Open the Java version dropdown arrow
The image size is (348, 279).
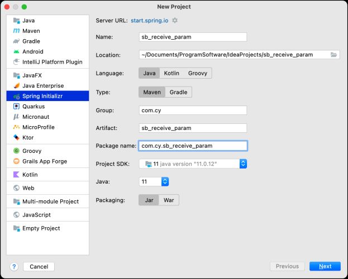pyautogui.click(x=165, y=182)
